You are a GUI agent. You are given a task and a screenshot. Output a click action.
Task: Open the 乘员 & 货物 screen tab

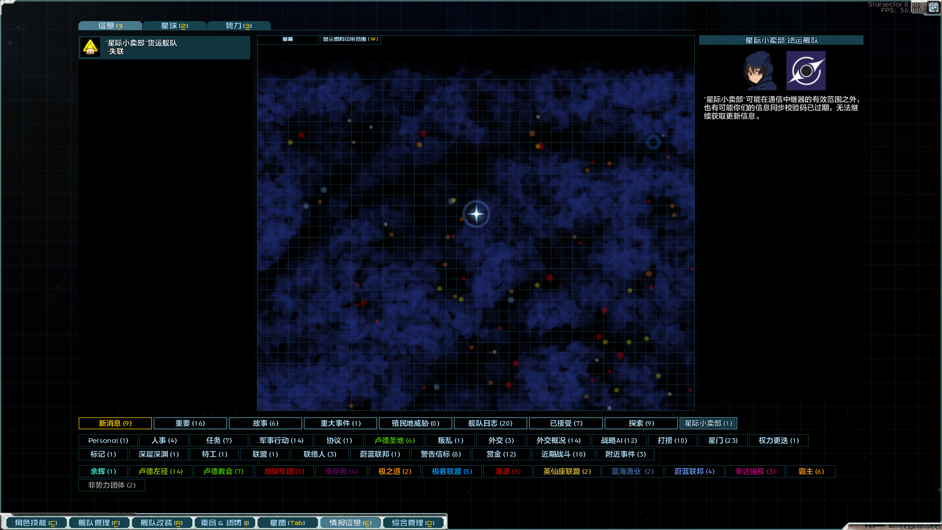[224, 523]
